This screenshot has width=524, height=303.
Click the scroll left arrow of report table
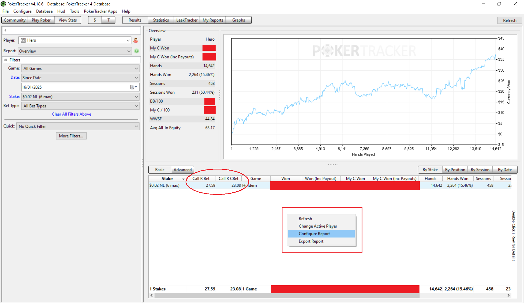(151, 295)
